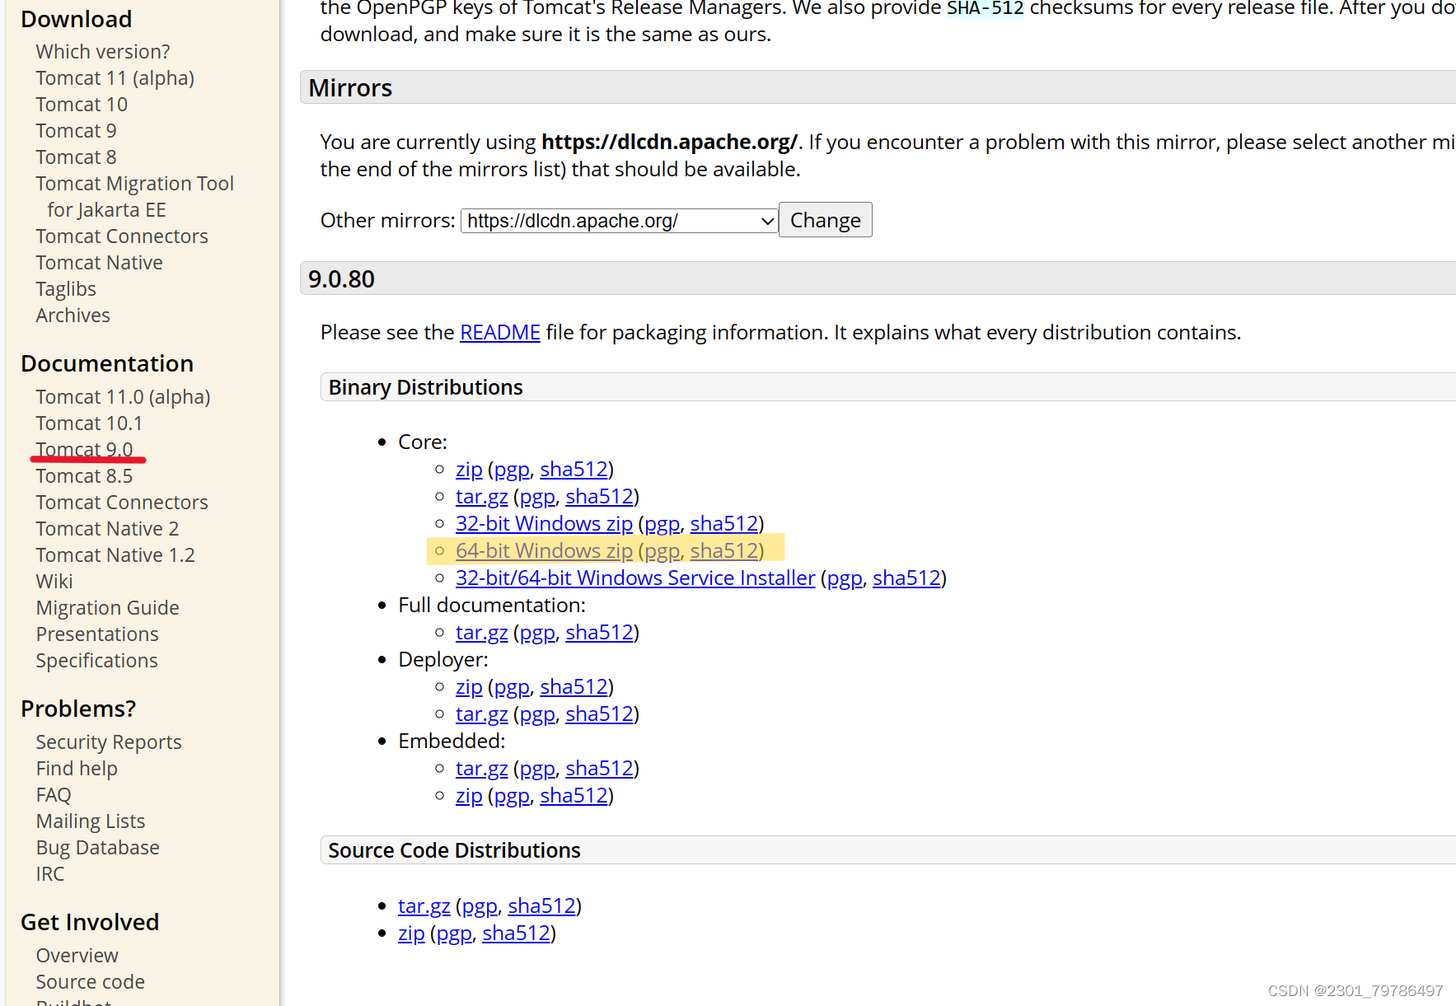Download the Core tar.gz distribution
Screen dimensions: 1456x1006
pyautogui.click(x=481, y=496)
